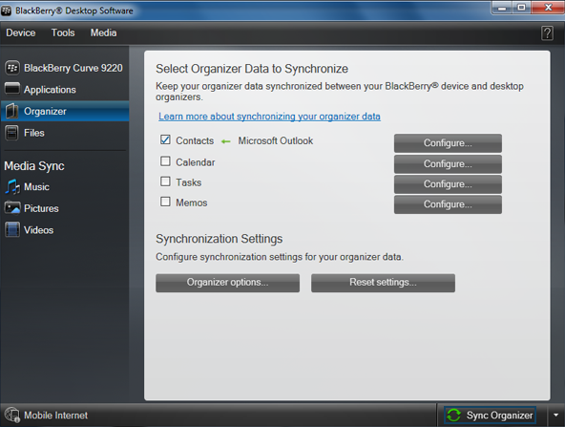Expand the Sync Organizer dropdown arrow

[556, 416]
